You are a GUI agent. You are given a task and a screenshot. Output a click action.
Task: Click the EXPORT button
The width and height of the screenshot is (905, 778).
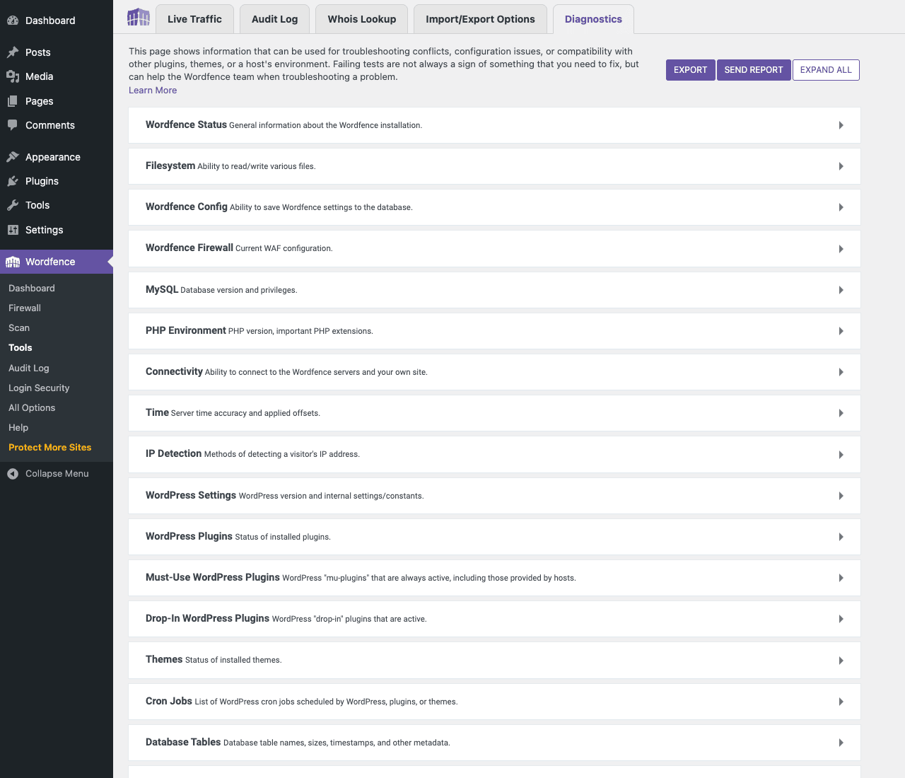pos(690,70)
